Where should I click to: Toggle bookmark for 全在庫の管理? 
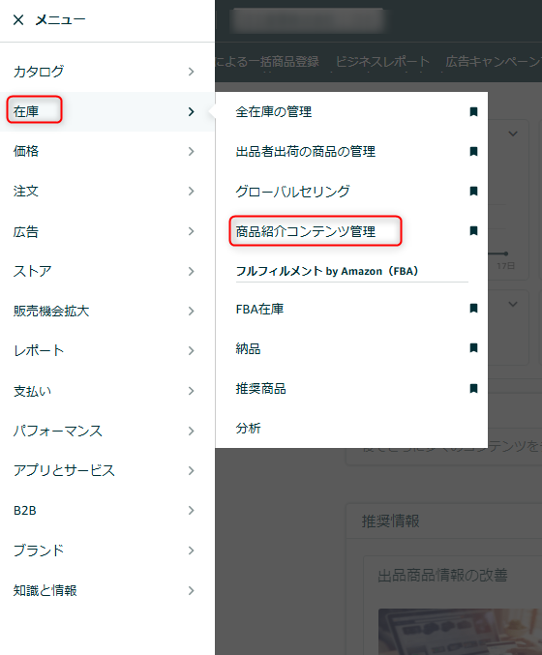pyautogui.click(x=473, y=111)
